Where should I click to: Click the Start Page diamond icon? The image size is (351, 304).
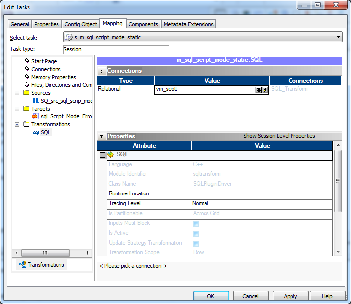coord(27,61)
